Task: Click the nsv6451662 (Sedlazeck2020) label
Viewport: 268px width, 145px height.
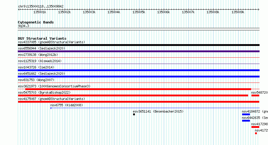Action: point(42,74)
